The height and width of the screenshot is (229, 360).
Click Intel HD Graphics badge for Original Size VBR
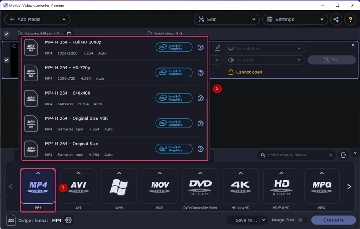point(174,123)
